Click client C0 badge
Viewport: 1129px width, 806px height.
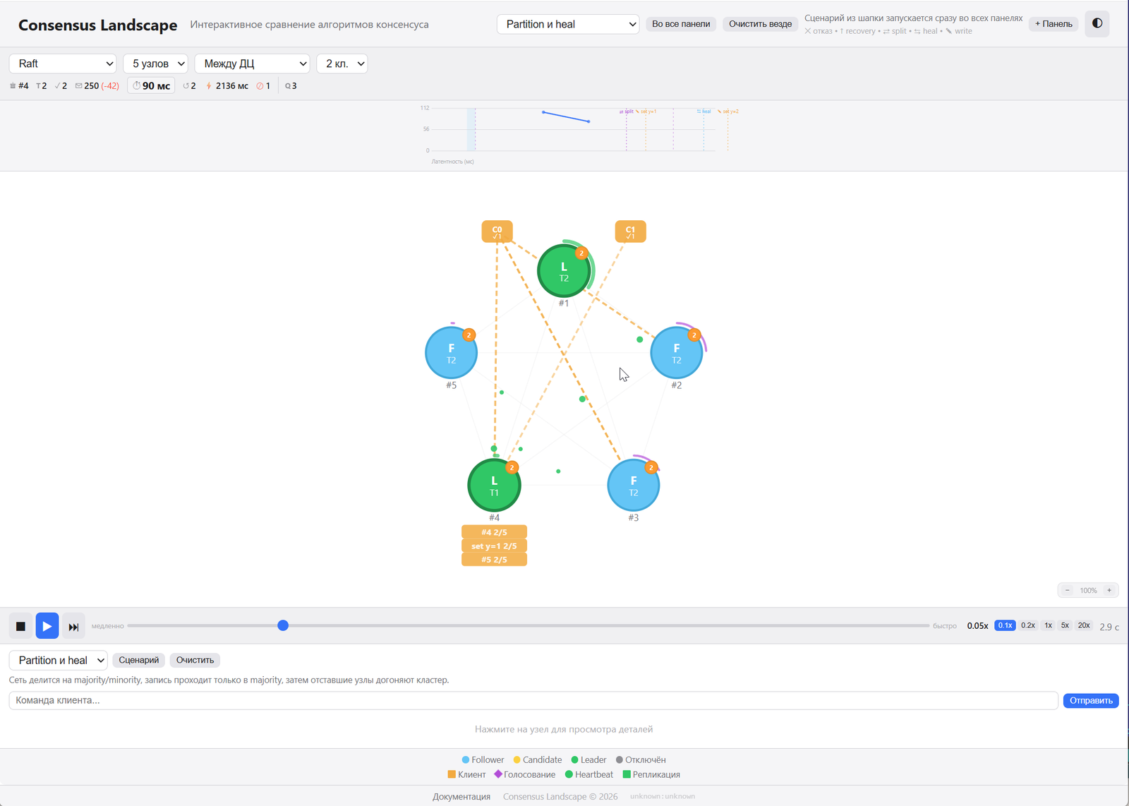[x=497, y=231]
